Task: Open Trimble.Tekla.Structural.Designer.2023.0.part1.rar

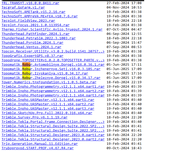Action: (53, 135)
